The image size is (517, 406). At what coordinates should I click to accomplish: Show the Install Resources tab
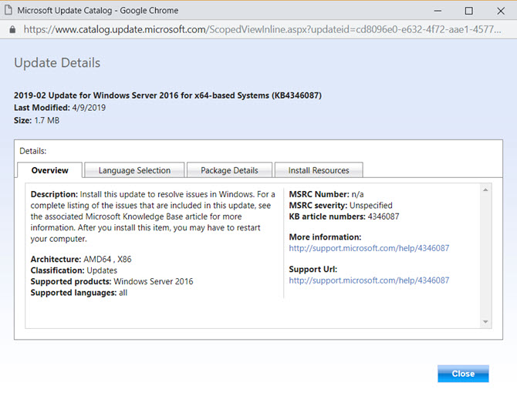[x=318, y=170]
